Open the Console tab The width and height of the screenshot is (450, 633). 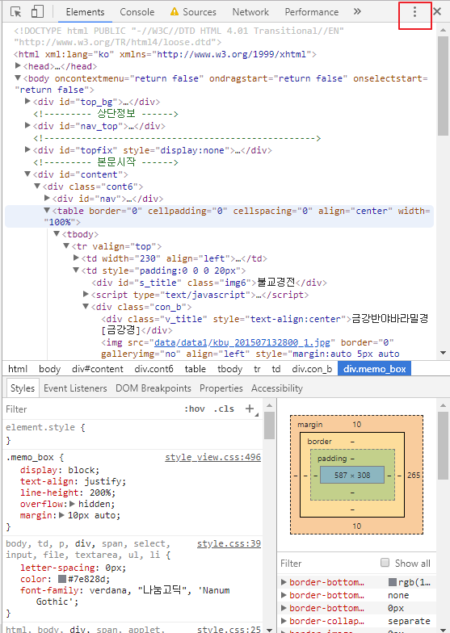137,12
